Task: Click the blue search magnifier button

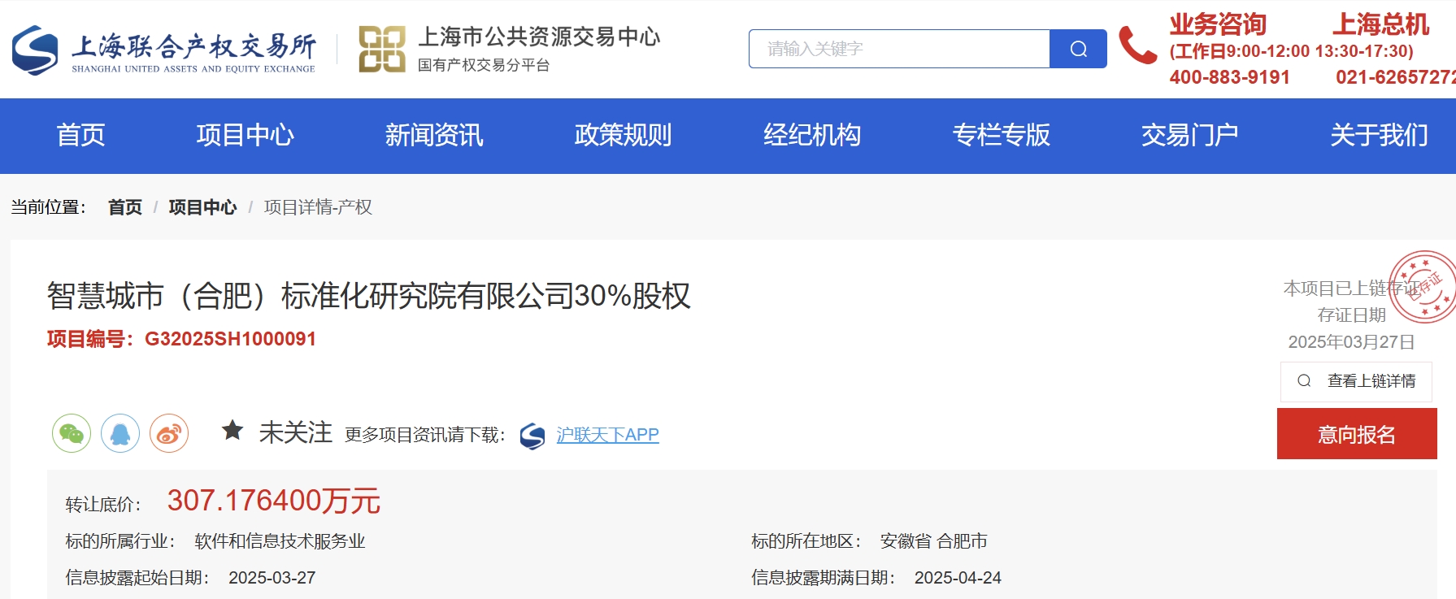Action: point(1078,49)
